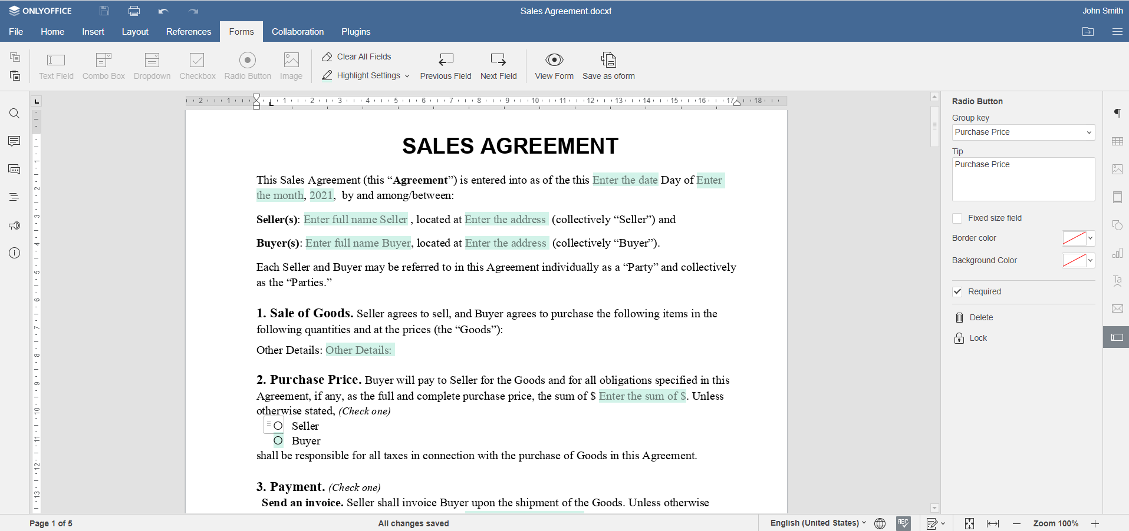Show the document Navigation headings panel
Screen dimensions: 1129x531
tap(14, 197)
